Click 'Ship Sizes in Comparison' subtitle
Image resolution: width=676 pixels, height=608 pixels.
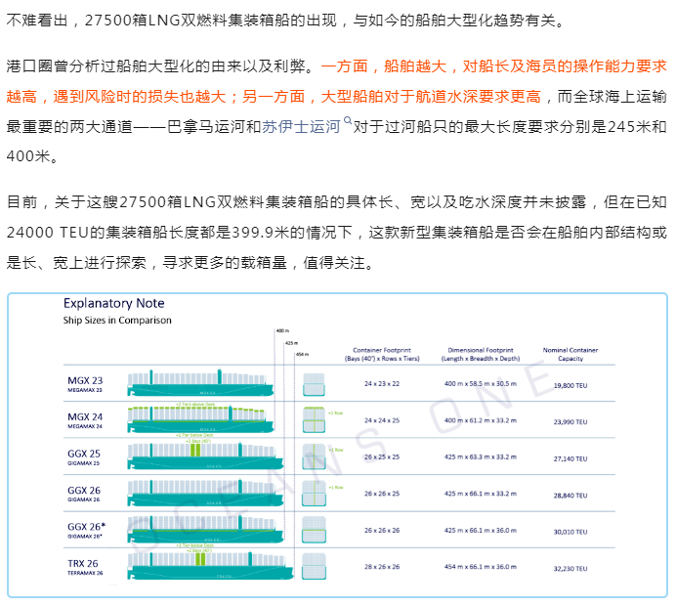pos(117,321)
